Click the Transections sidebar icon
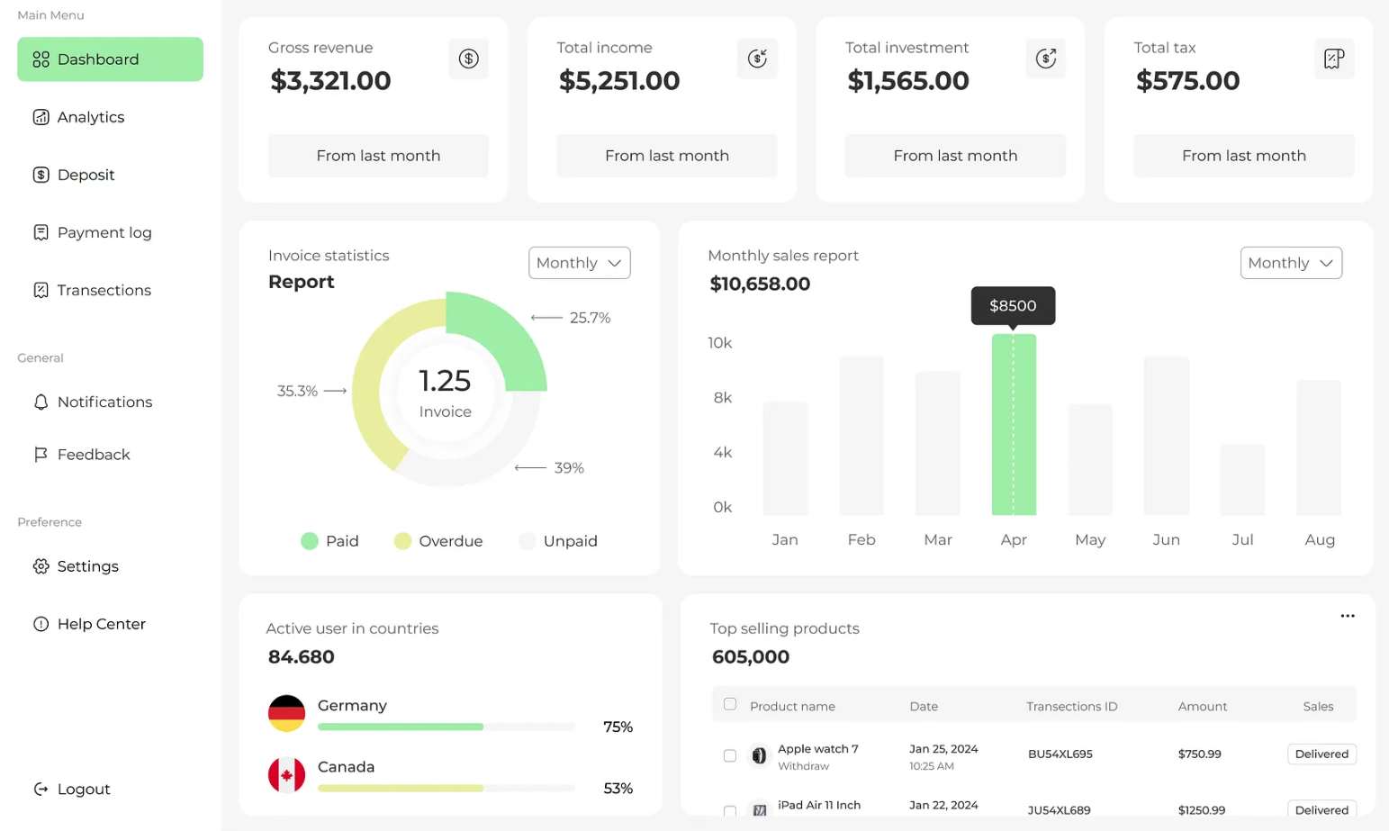The image size is (1389, 831). [41, 290]
